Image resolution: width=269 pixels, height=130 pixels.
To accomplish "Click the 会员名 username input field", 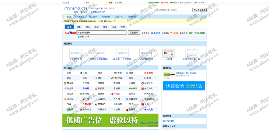I will click(76, 3).
